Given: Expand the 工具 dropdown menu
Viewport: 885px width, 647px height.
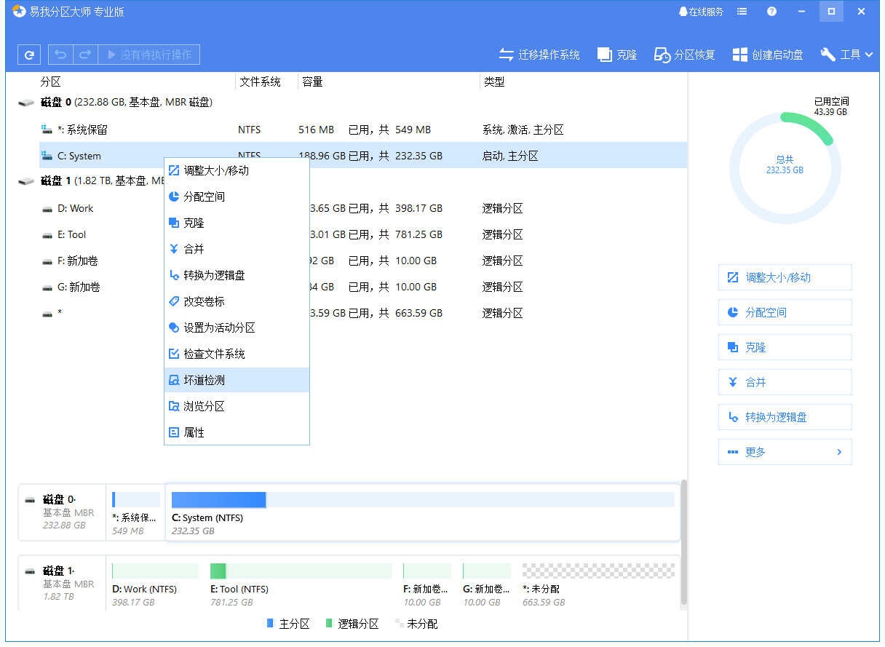Looking at the screenshot, I should click(846, 55).
